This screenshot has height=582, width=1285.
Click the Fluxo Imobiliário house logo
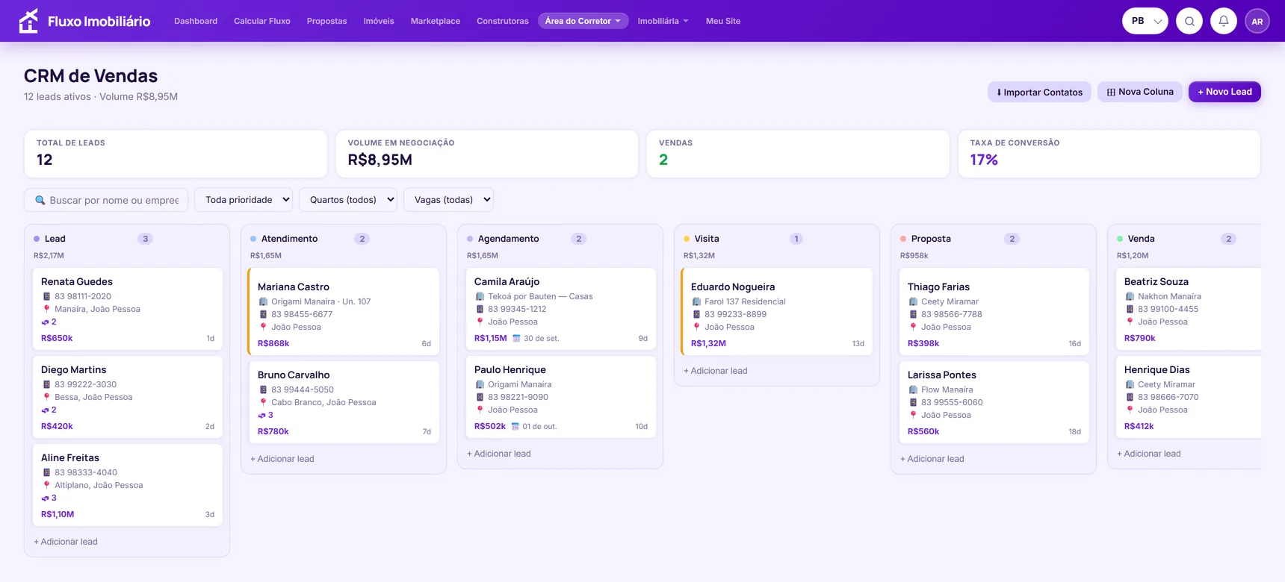(x=28, y=21)
